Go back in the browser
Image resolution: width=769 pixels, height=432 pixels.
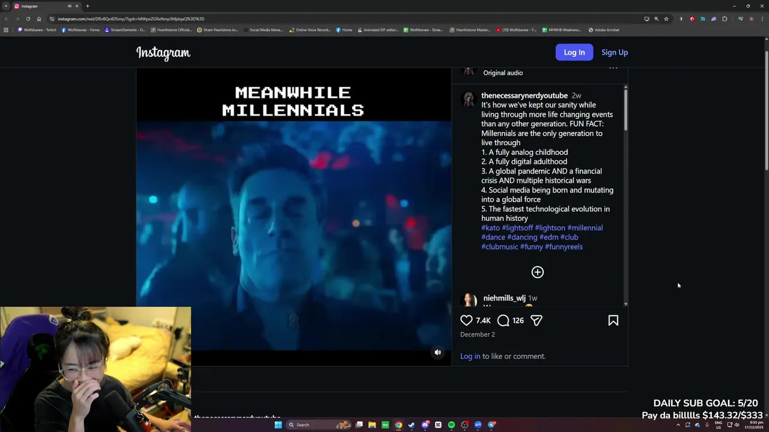6,19
